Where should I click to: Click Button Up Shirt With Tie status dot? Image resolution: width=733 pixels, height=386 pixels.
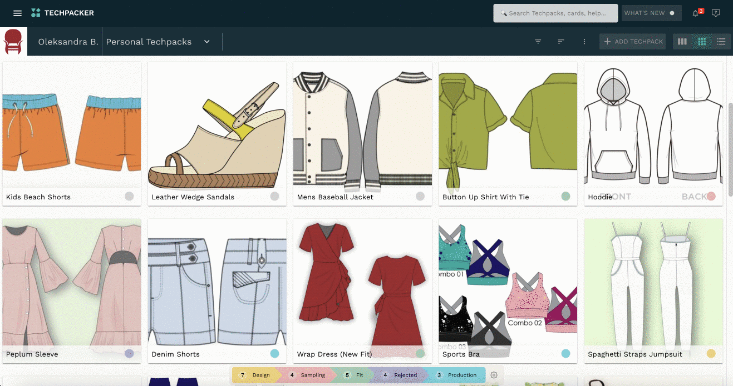pyautogui.click(x=565, y=197)
